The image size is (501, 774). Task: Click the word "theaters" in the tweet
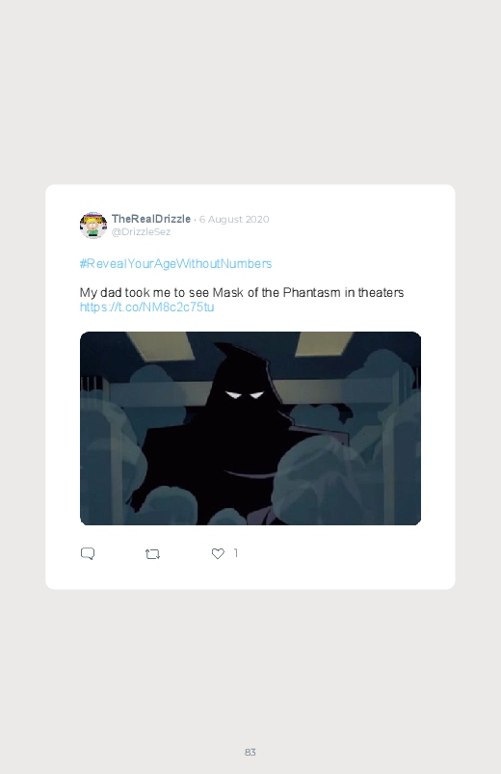[x=382, y=293]
